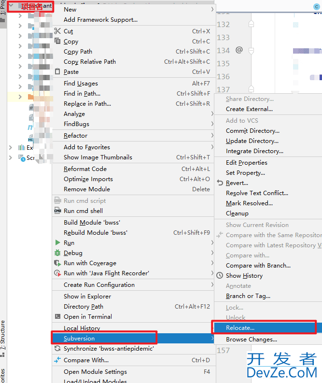Select Remove Module
This screenshot has width=322, height=383.
134,189
